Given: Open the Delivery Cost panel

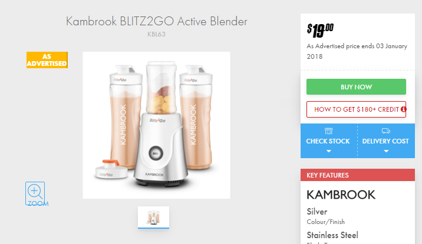Looking at the screenshot, I should (386, 141).
